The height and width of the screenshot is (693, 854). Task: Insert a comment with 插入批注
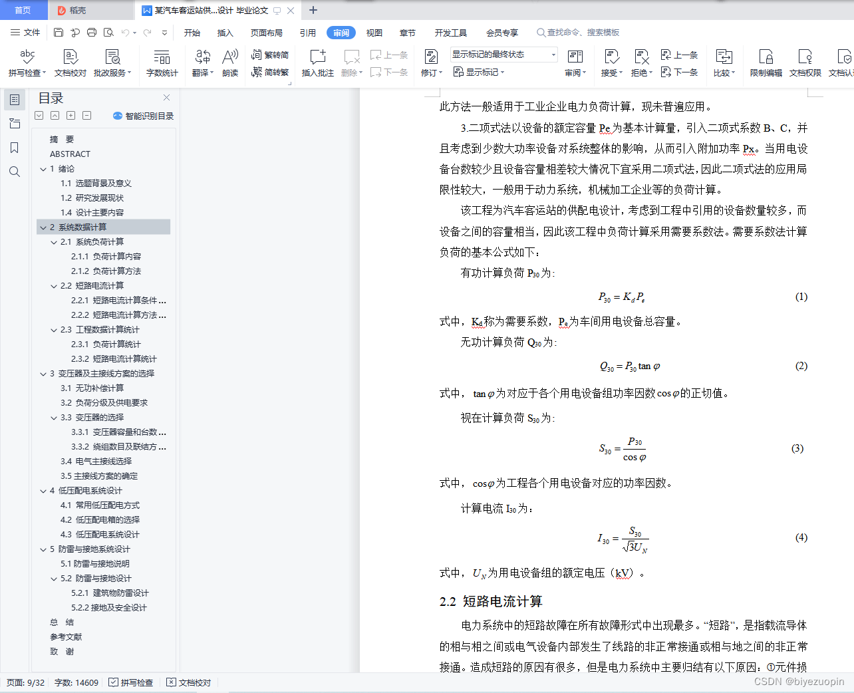(318, 63)
